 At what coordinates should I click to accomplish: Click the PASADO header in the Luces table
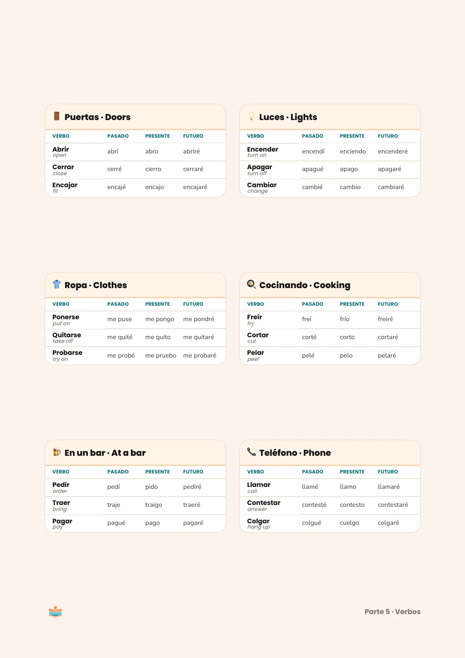coord(312,136)
